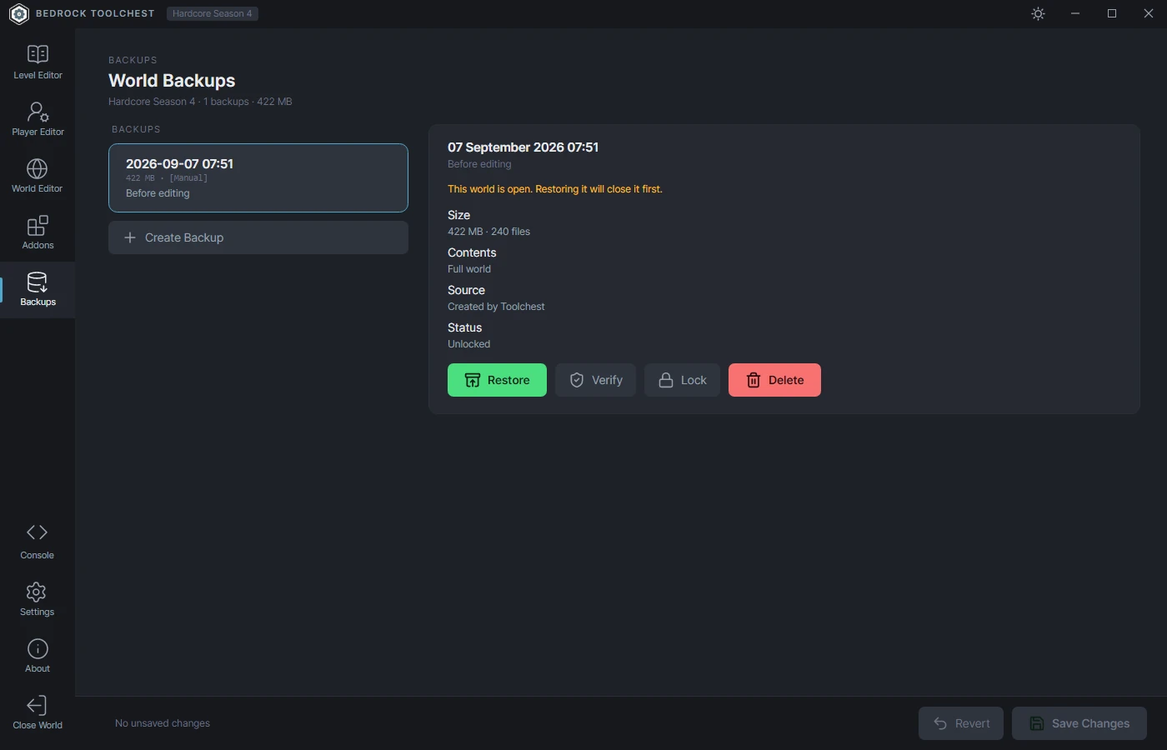Select the Backups sidebar item
The image size is (1167, 750).
(x=38, y=290)
